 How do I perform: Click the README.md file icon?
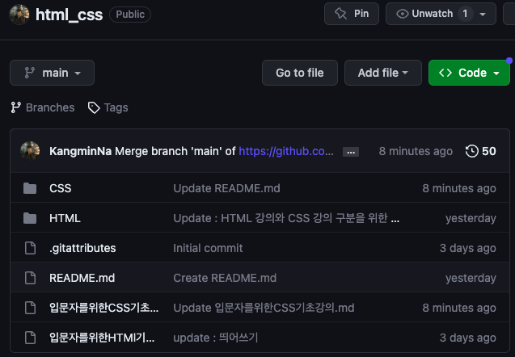tap(30, 278)
